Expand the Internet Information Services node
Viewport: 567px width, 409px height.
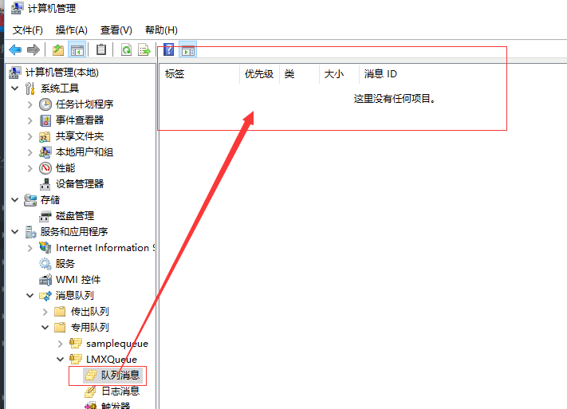click(x=30, y=248)
